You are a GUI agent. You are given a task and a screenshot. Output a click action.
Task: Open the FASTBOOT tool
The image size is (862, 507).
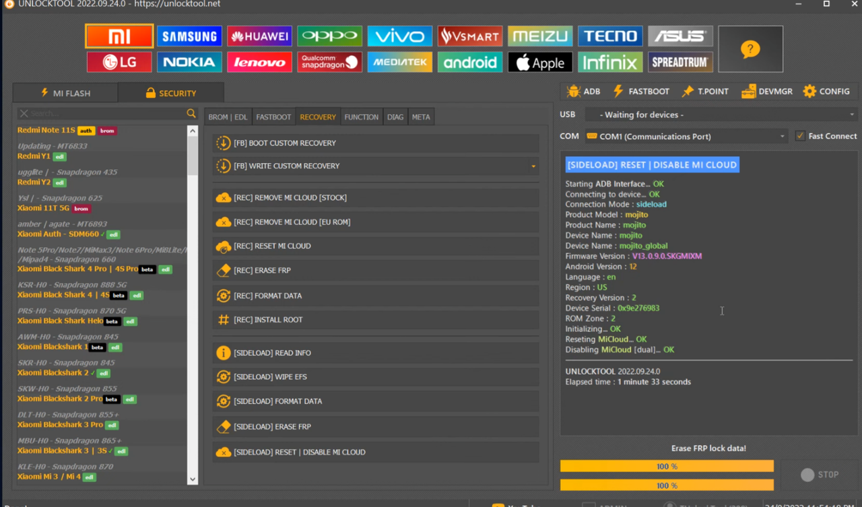[x=640, y=91]
